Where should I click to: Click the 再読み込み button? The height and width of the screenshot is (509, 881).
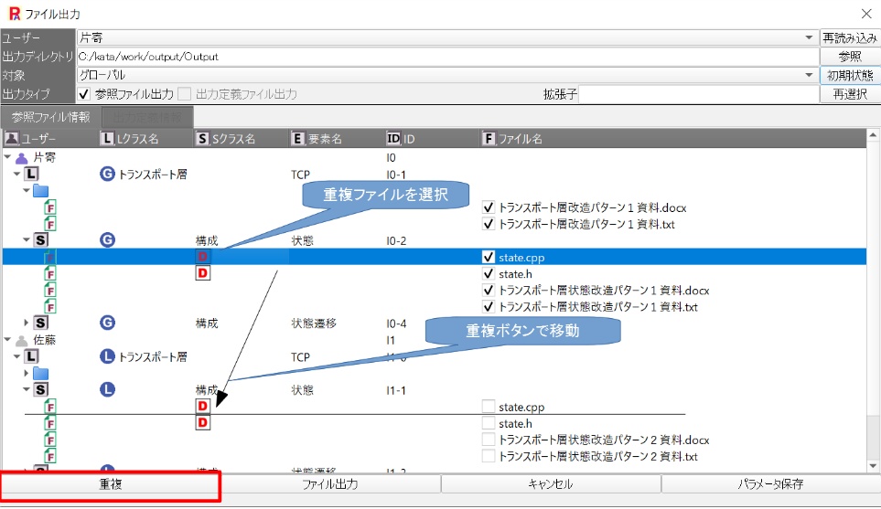850,37
